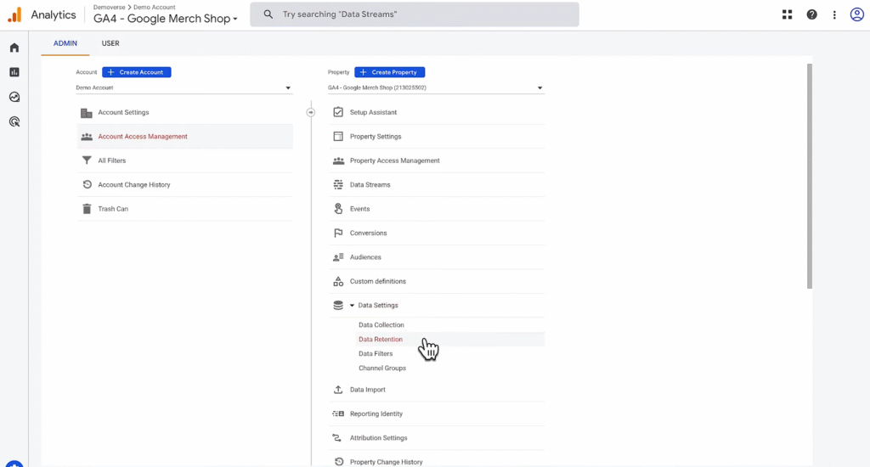Open the Demo Account selector dropdown
870x467 pixels.
184,87
